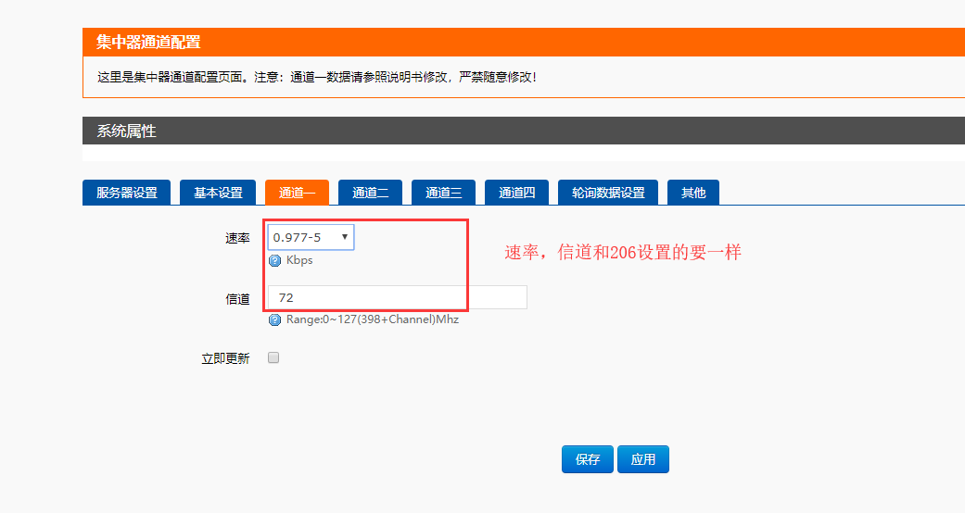Click the 速率 field label

click(237, 238)
